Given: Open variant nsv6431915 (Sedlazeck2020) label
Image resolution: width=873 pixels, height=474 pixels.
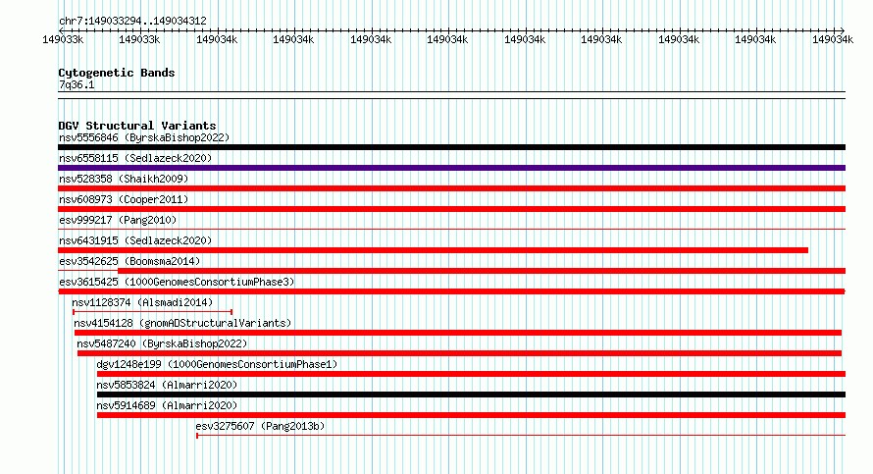Looking at the screenshot, I should [135, 240].
